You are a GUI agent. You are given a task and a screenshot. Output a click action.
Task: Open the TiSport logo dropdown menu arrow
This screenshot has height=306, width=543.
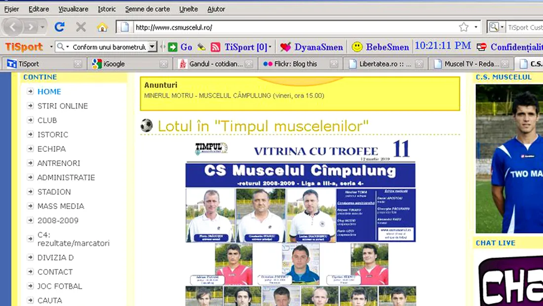(x=51, y=47)
